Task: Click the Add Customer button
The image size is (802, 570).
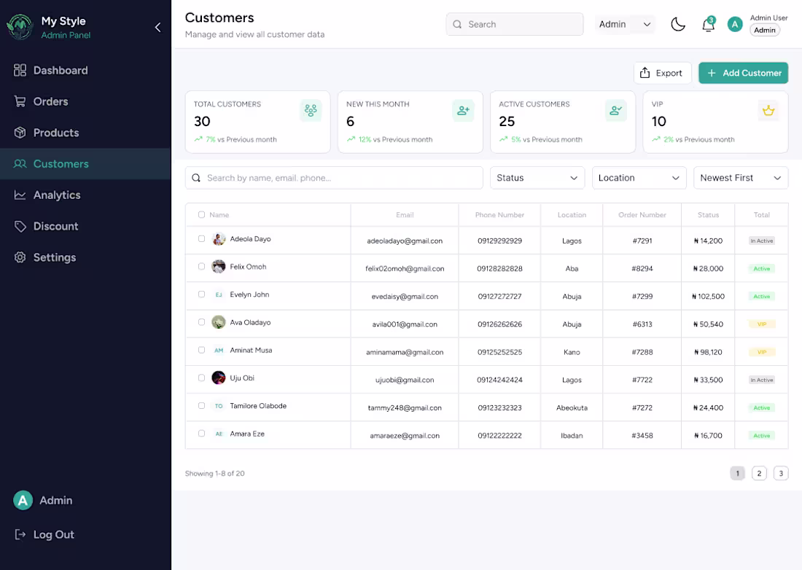Action: 743,73
